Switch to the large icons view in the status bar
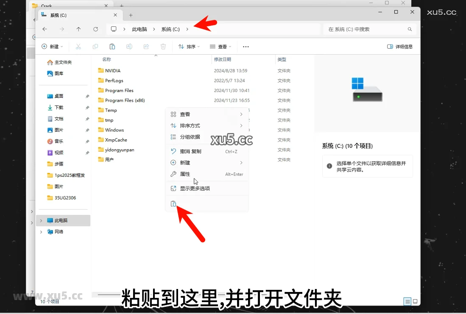Screen dimensions: 466x314 415,302
